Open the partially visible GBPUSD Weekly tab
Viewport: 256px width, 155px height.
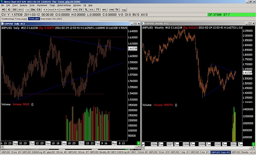tap(241, 152)
